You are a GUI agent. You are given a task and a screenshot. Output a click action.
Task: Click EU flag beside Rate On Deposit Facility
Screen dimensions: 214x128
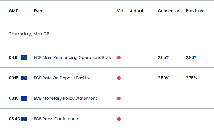point(24,78)
